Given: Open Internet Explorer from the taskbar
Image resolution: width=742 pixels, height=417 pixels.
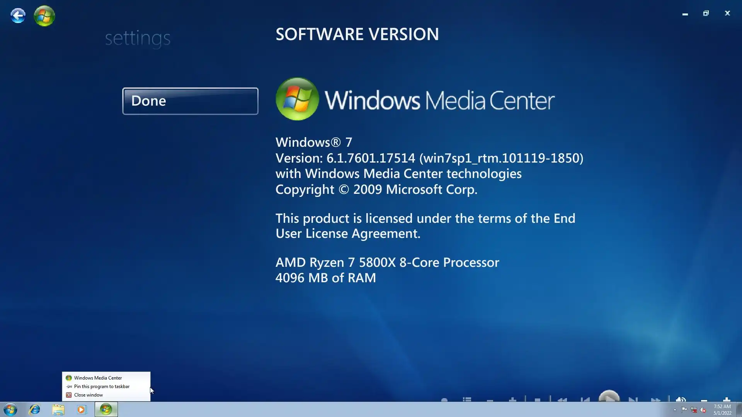Looking at the screenshot, I should tap(35, 409).
